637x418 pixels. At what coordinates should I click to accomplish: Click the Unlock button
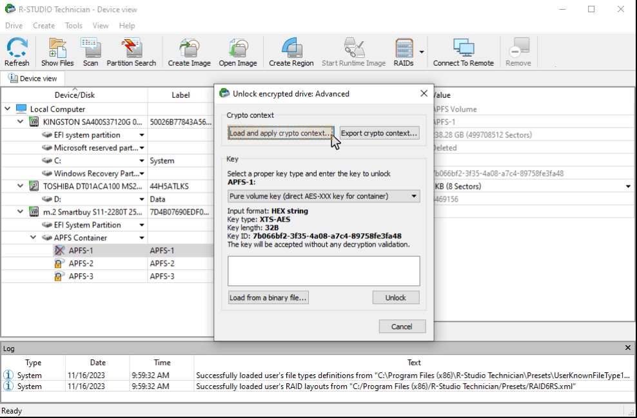point(396,298)
